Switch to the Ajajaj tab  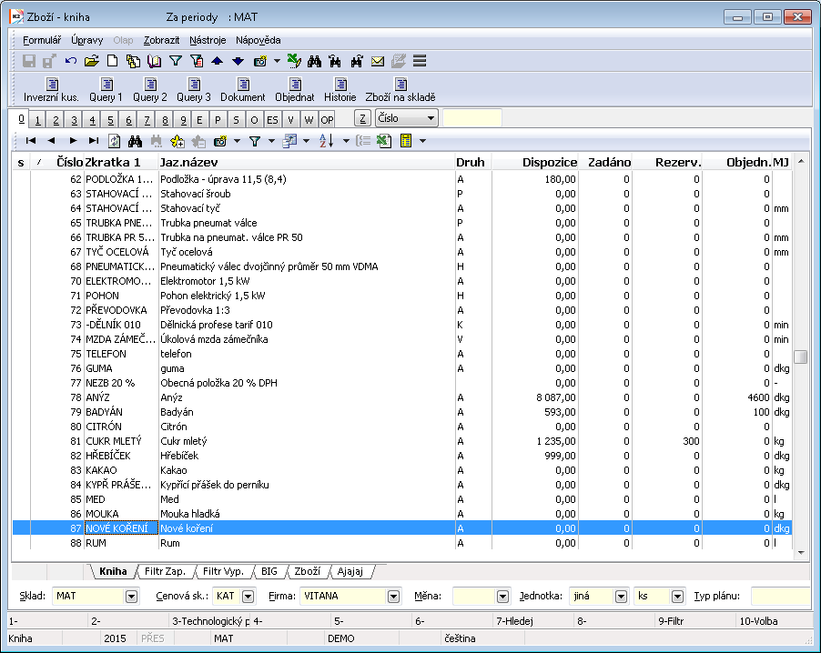350,571
